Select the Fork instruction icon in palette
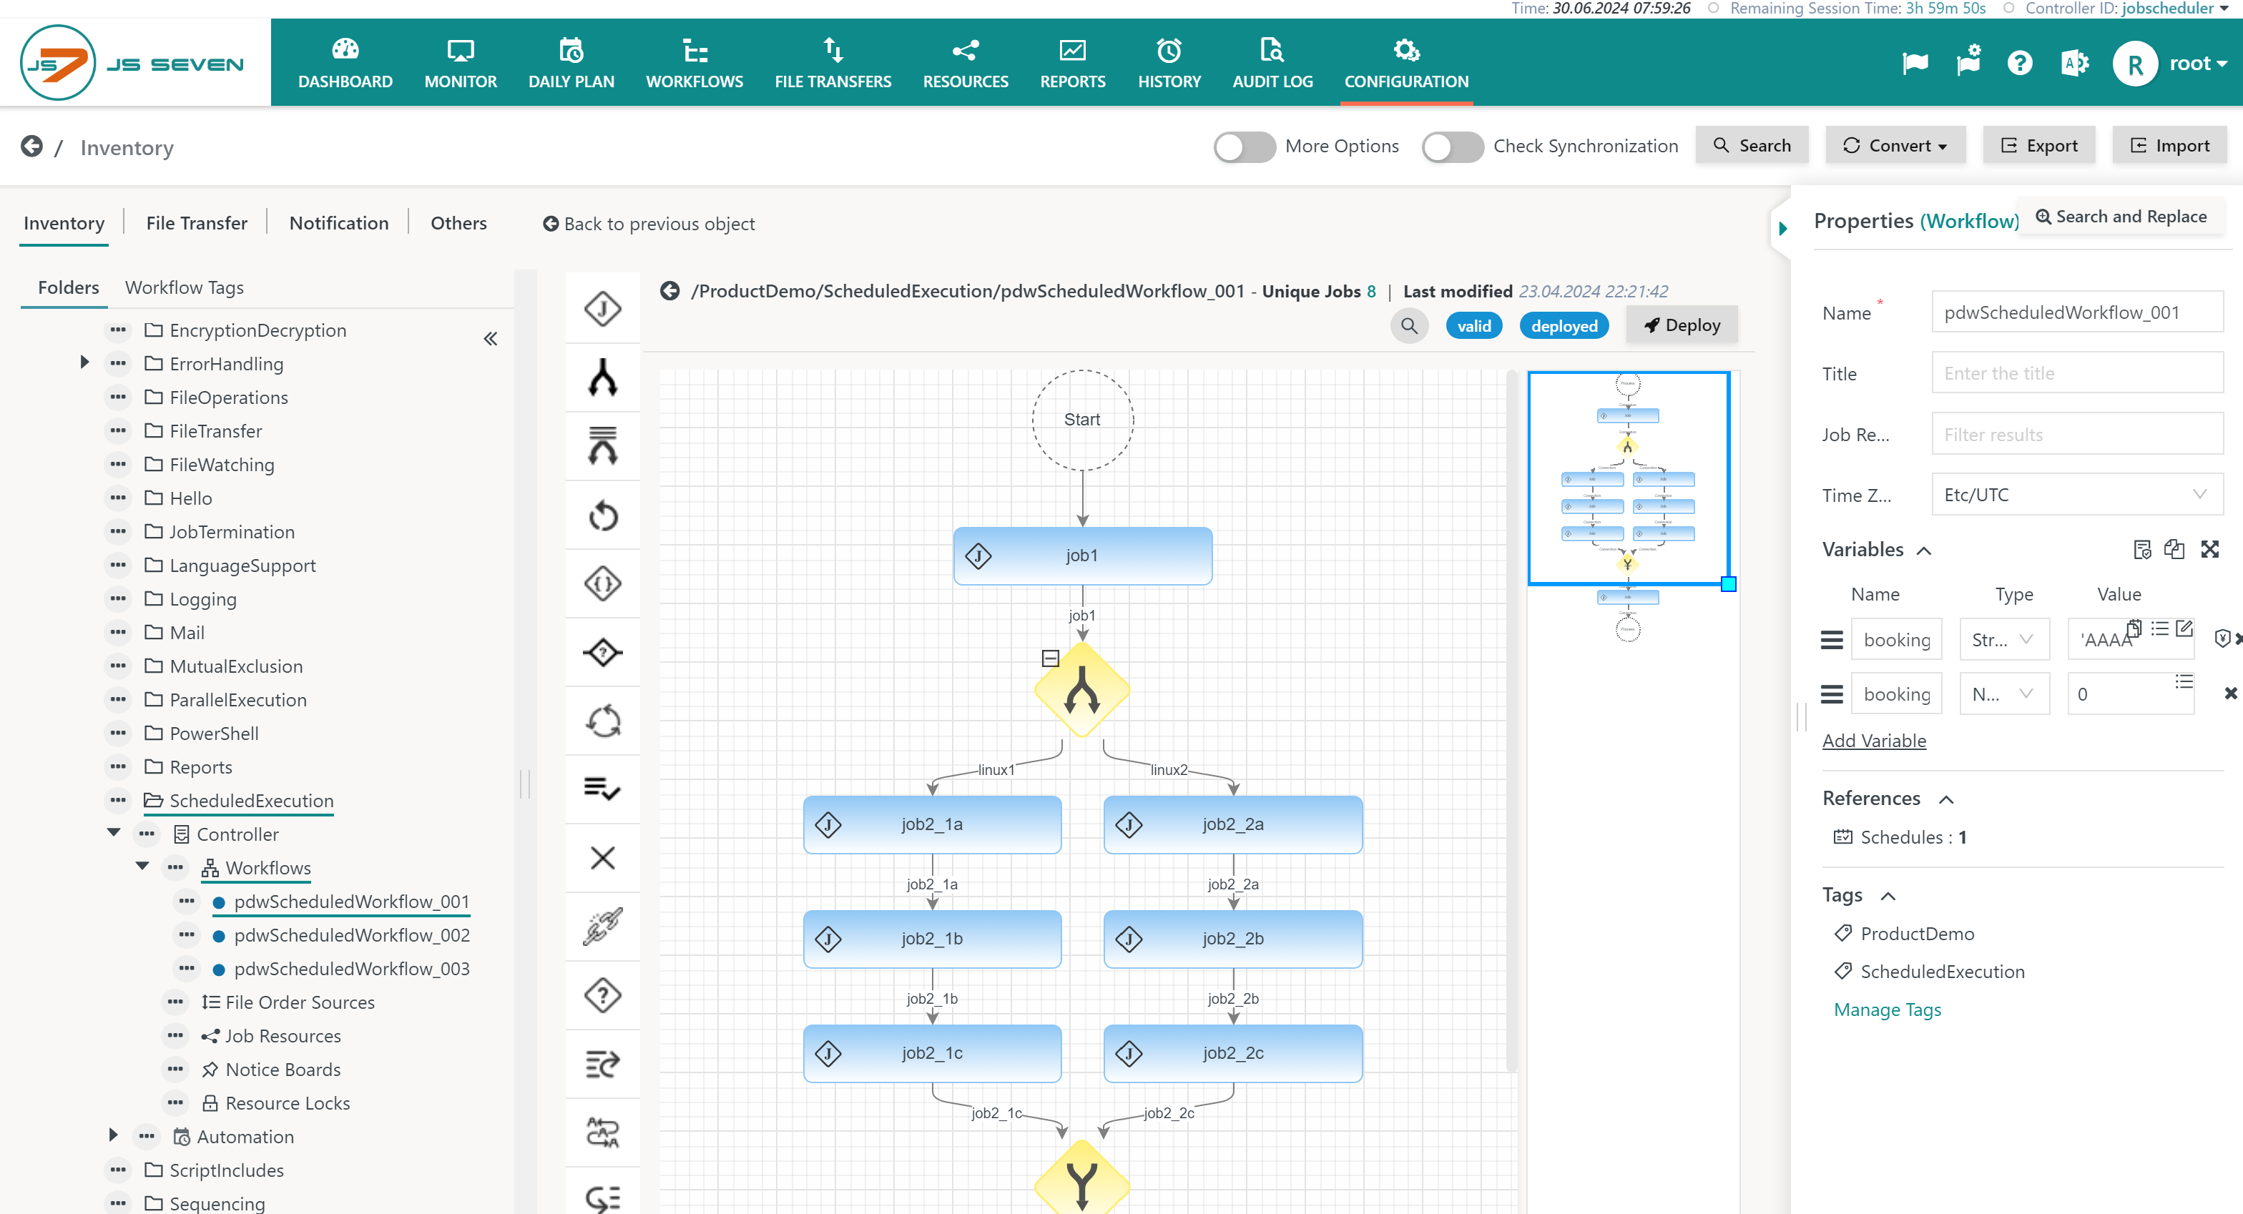Screen dimensions: 2243x1214 (602, 377)
